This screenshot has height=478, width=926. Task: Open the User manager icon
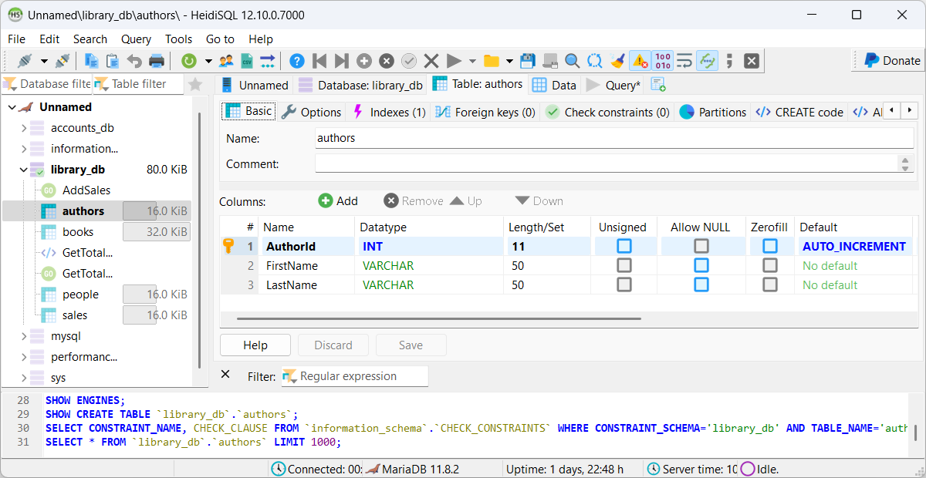pyautogui.click(x=226, y=61)
